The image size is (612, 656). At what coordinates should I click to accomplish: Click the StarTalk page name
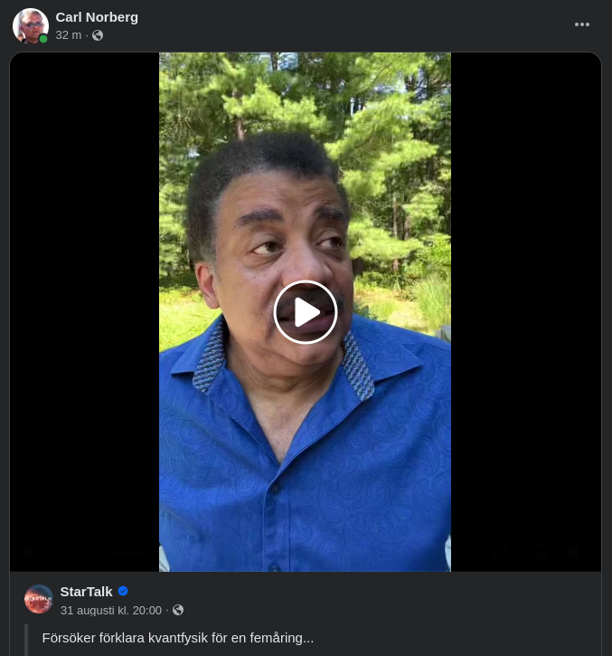(x=86, y=591)
